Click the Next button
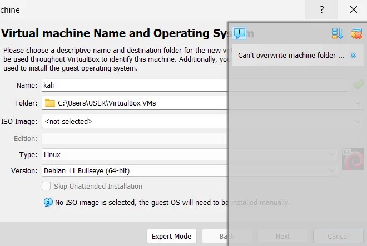The image size is (367, 246). (x=282, y=236)
